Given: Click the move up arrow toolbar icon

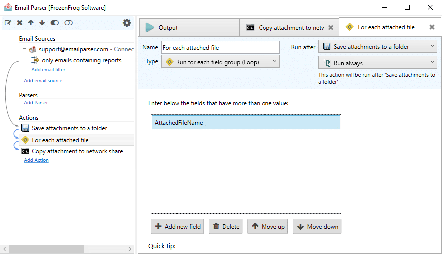Looking at the screenshot, I should (x=31, y=23).
